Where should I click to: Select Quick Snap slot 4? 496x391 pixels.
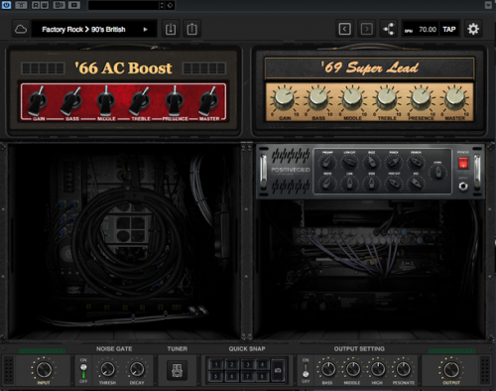point(263,364)
